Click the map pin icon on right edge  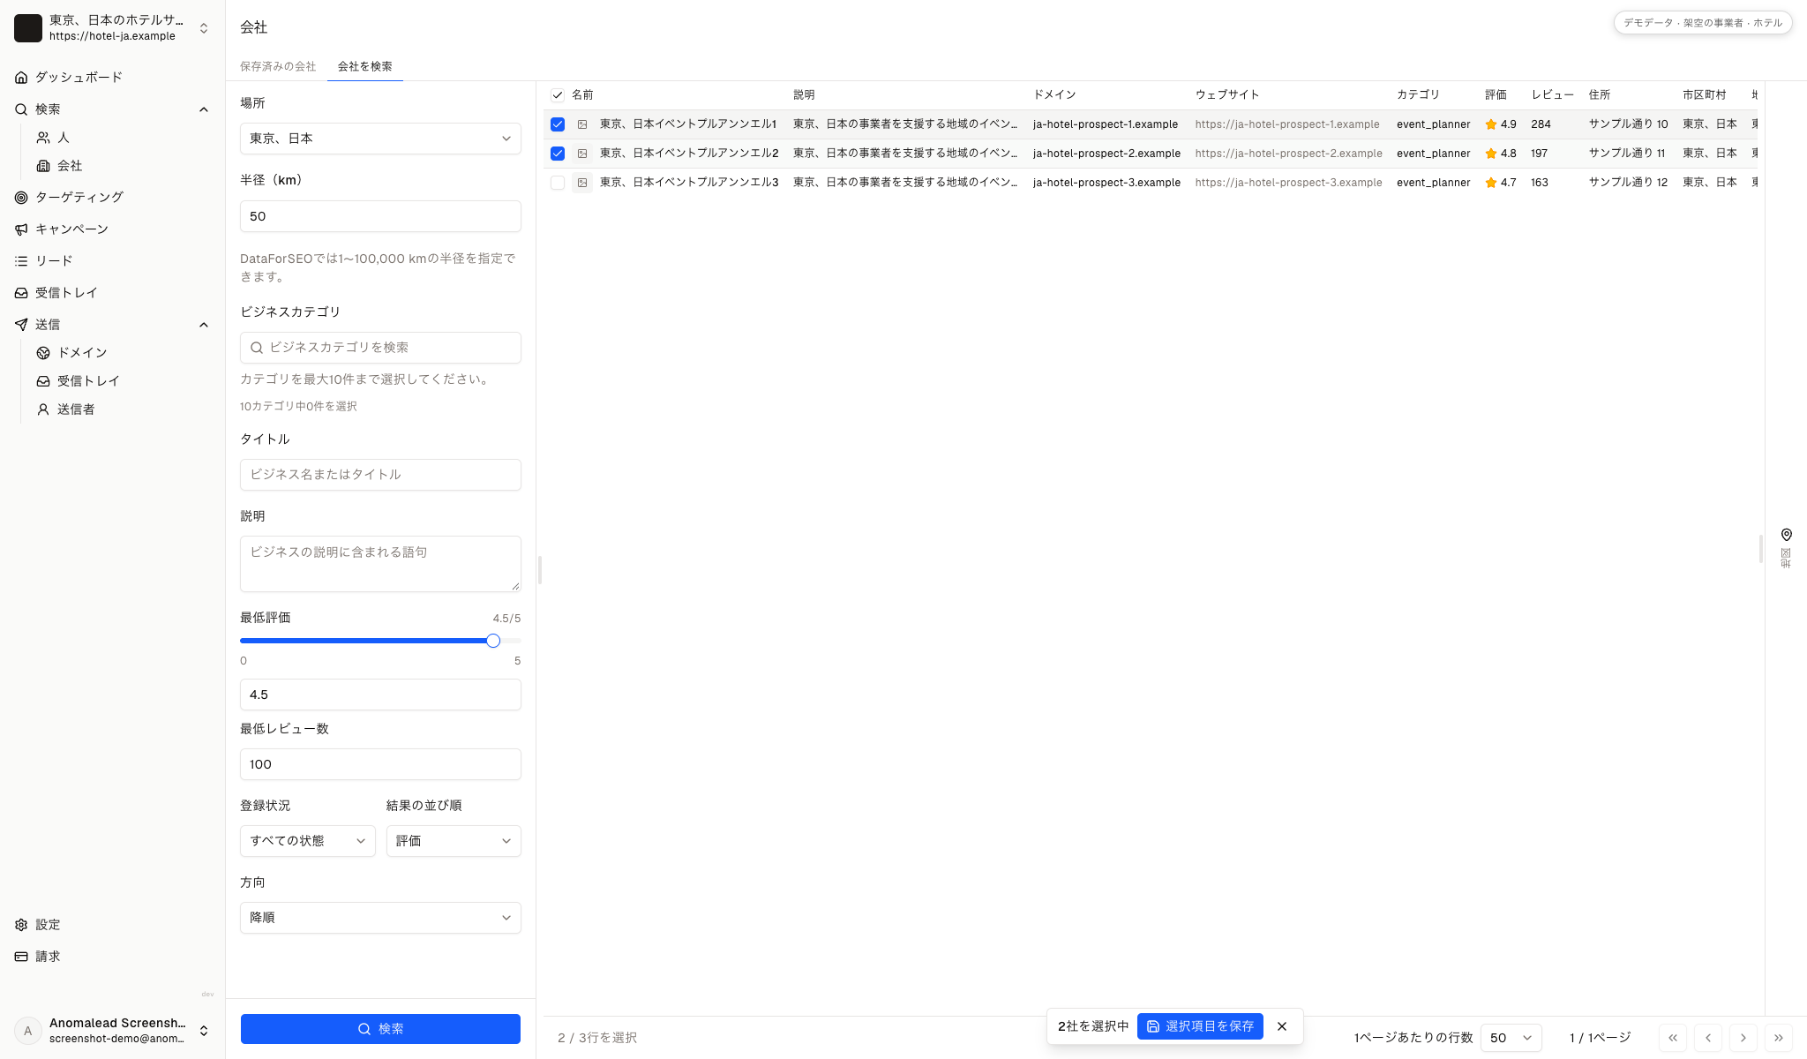click(x=1786, y=535)
